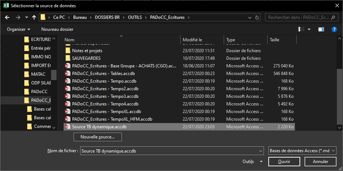The width and height of the screenshot is (343, 171).
Task: Click the Forward navigation arrow
Action: pos(18,17)
